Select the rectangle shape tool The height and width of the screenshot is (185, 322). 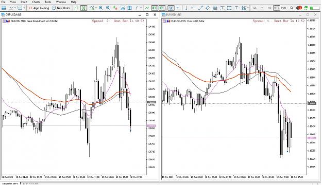click(229, 8)
